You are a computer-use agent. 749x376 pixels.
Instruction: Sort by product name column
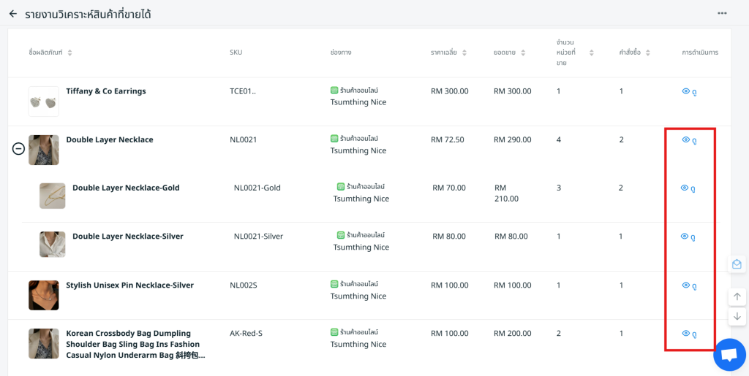69,53
